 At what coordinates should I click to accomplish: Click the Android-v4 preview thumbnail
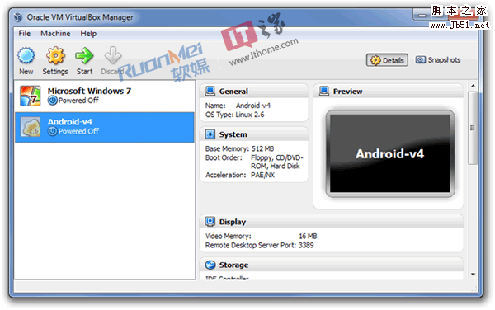390,153
